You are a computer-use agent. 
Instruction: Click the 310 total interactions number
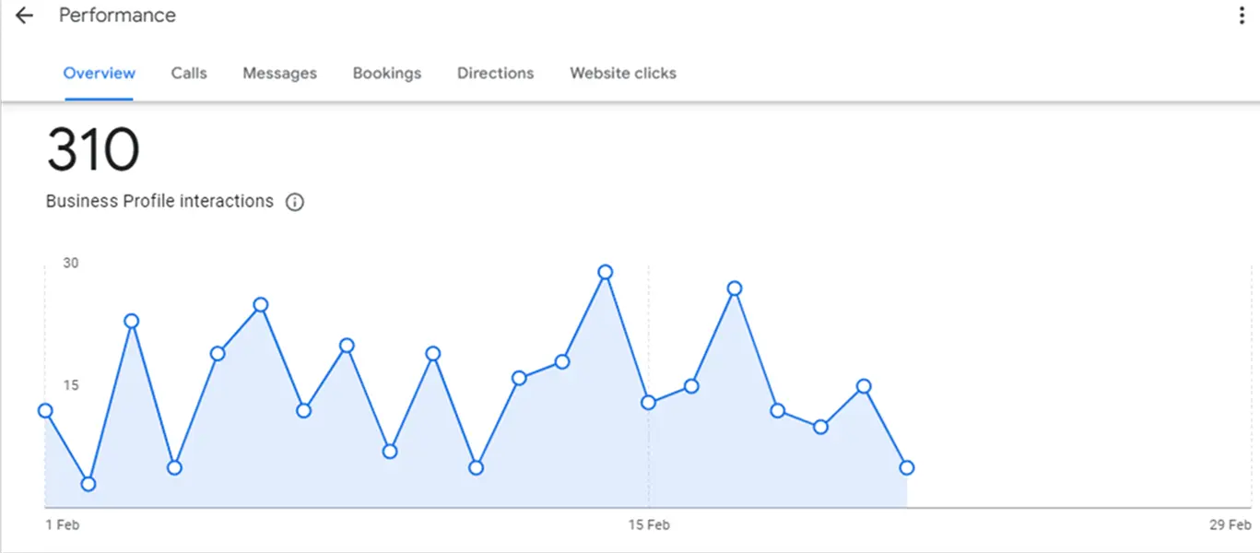point(93,150)
